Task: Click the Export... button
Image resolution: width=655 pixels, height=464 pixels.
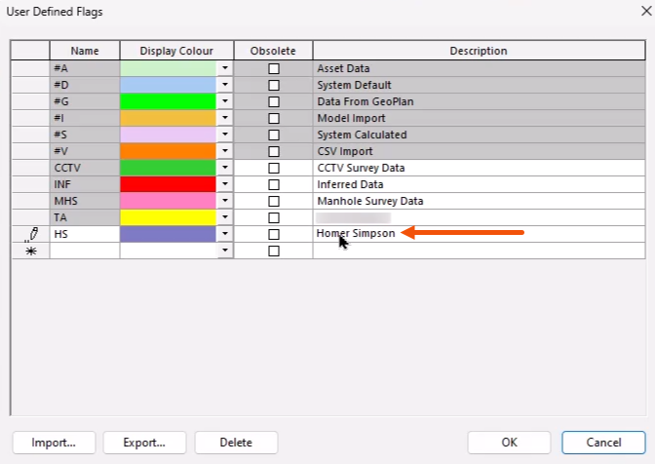Action: tap(144, 443)
